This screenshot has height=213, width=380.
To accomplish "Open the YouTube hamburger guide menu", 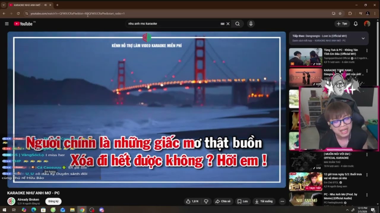I will point(7,24).
